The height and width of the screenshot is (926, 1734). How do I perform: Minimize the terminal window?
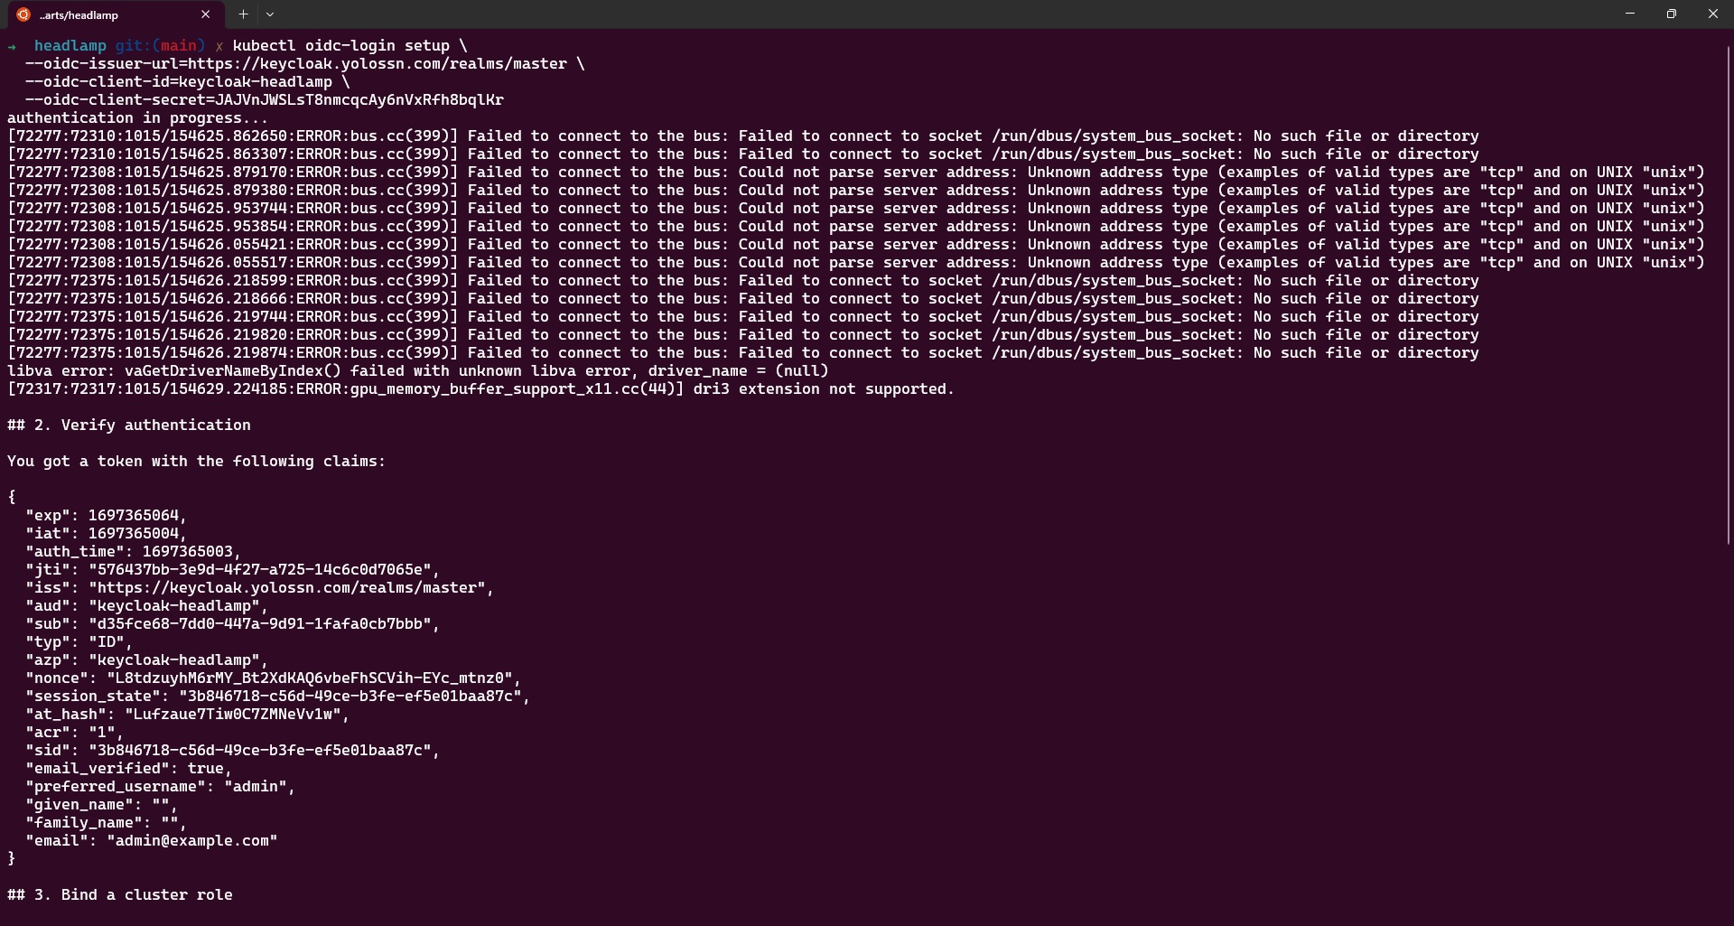pyautogui.click(x=1629, y=13)
